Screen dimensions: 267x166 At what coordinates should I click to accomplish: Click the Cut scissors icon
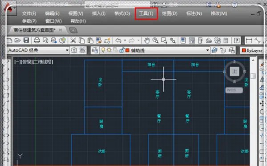(73, 40)
